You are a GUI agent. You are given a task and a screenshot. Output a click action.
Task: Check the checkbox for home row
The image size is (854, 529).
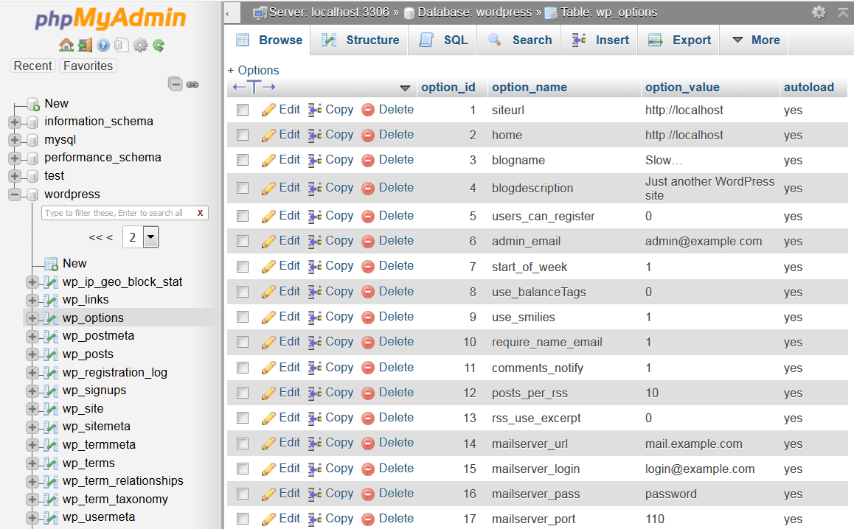point(243,135)
